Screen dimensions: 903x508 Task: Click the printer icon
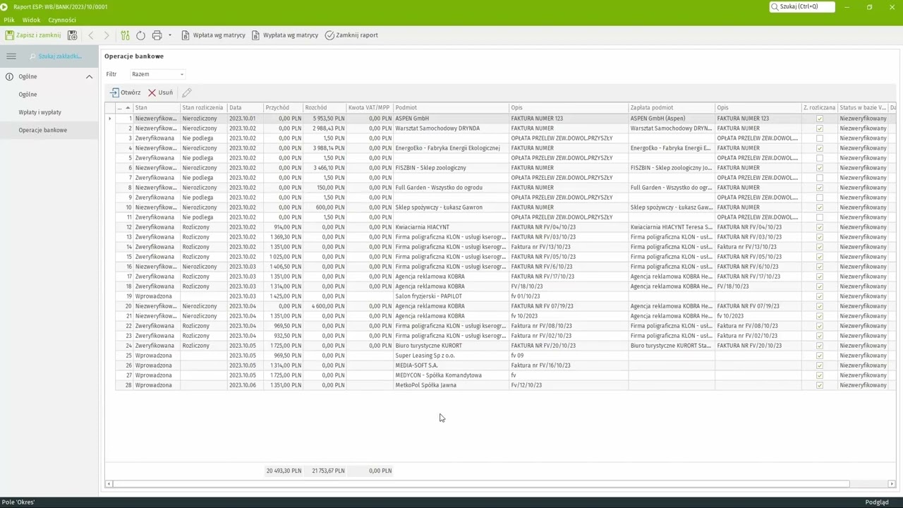coord(157,35)
